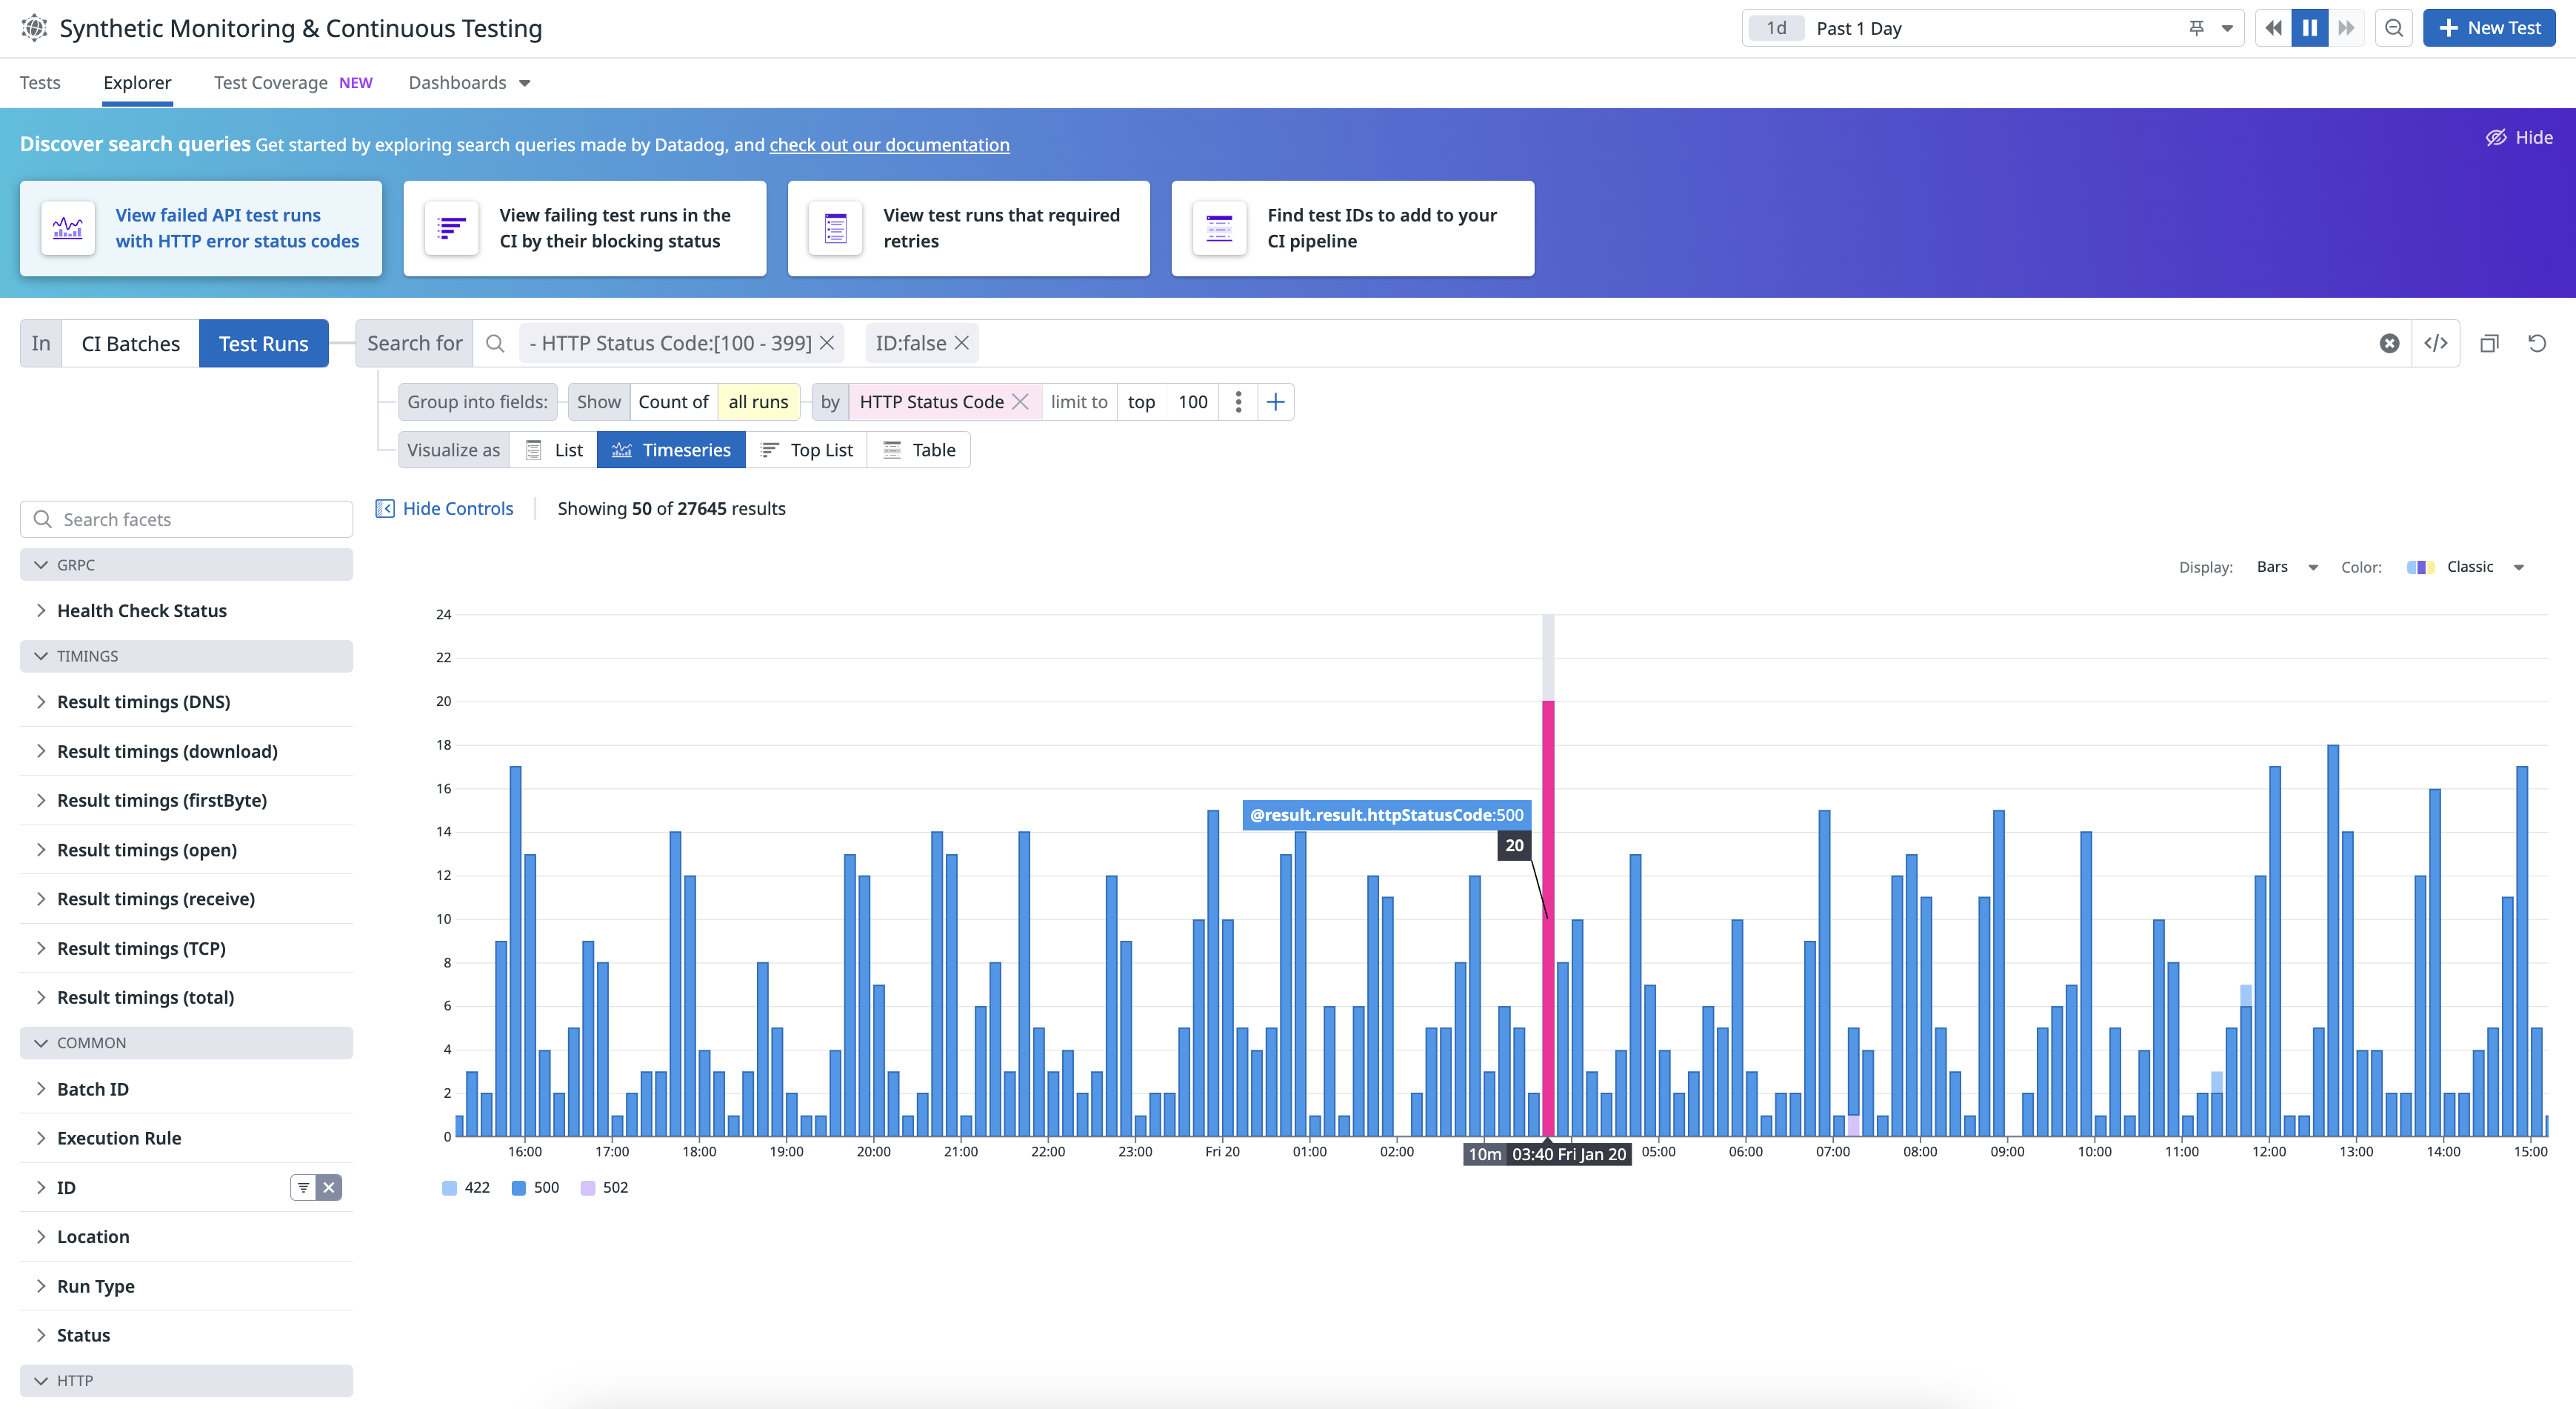
Task: Hide the Discover search queries banner
Action: pyautogui.click(x=2519, y=138)
